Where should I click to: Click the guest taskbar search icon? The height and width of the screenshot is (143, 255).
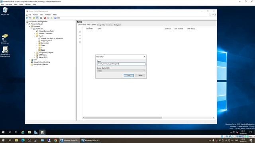(10, 132)
